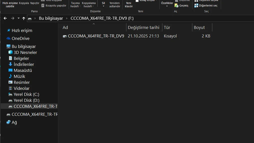
Task: Go up one folder level
Action: pyautogui.click(x=24, y=18)
